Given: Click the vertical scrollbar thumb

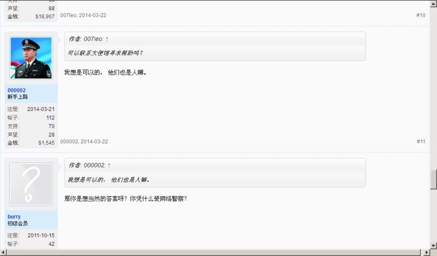Looking at the screenshot, I should [433, 179].
